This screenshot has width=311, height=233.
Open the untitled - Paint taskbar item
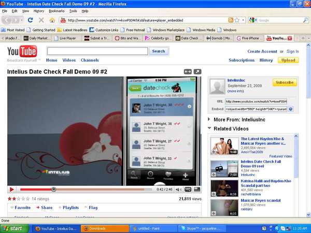point(154,229)
